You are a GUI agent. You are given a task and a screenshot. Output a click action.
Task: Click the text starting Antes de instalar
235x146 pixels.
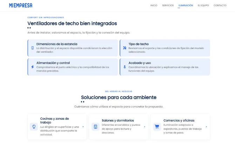click(x=79, y=33)
